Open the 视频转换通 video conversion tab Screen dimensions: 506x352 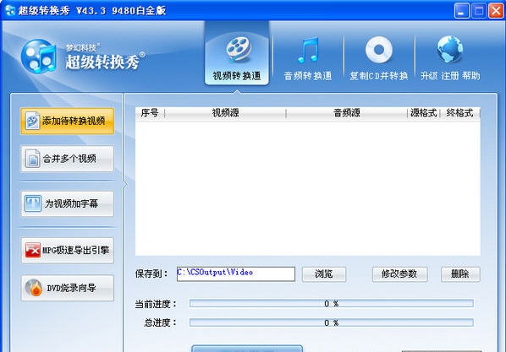pyautogui.click(x=237, y=53)
